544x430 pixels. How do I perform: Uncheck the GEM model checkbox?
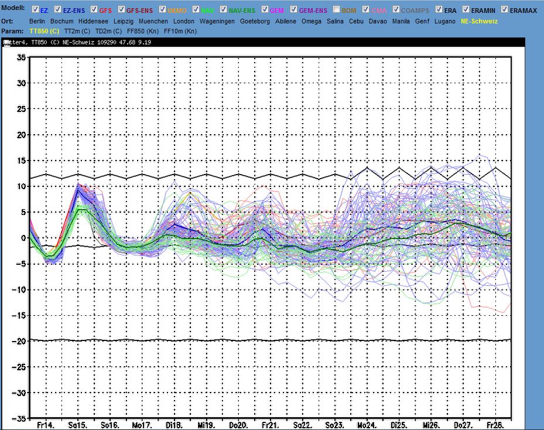[x=265, y=10]
